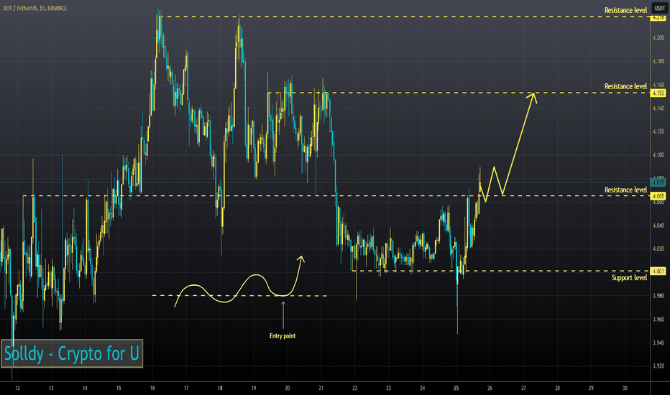The width and height of the screenshot is (670, 395).
Task: Click the 4.020 price axis label
Action: (x=658, y=248)
